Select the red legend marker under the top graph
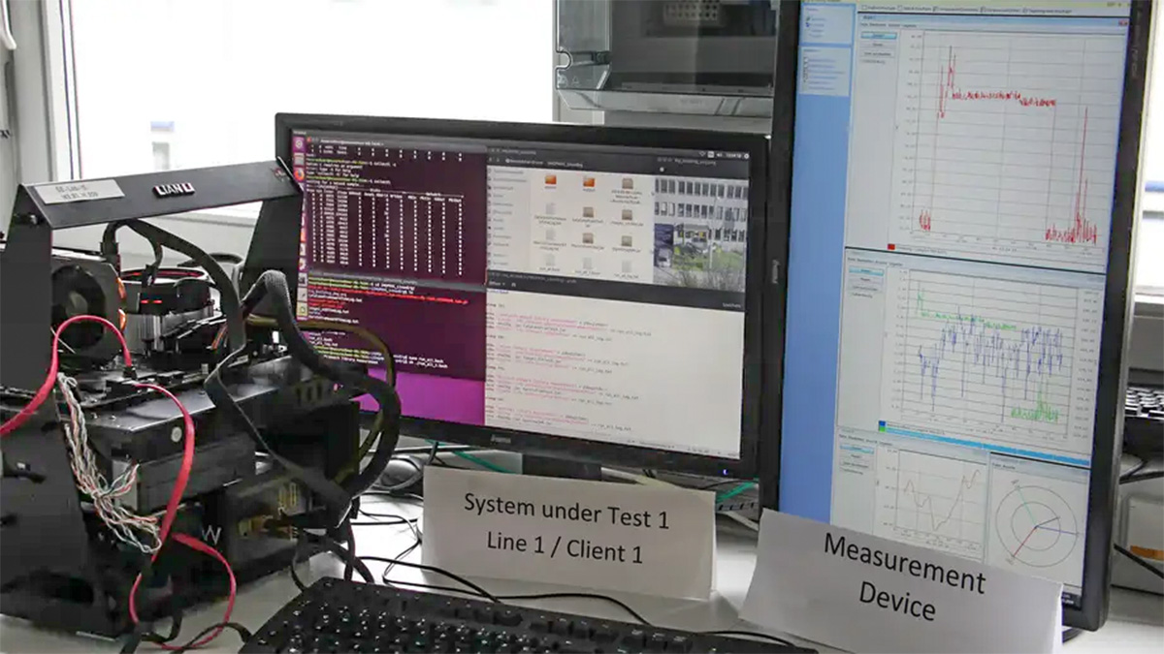 [x=891, y=247]
